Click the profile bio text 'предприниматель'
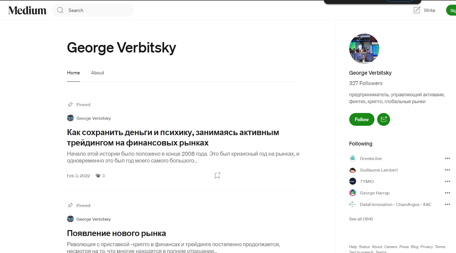This screenshot has width=456, height=253. coord(397,98)
